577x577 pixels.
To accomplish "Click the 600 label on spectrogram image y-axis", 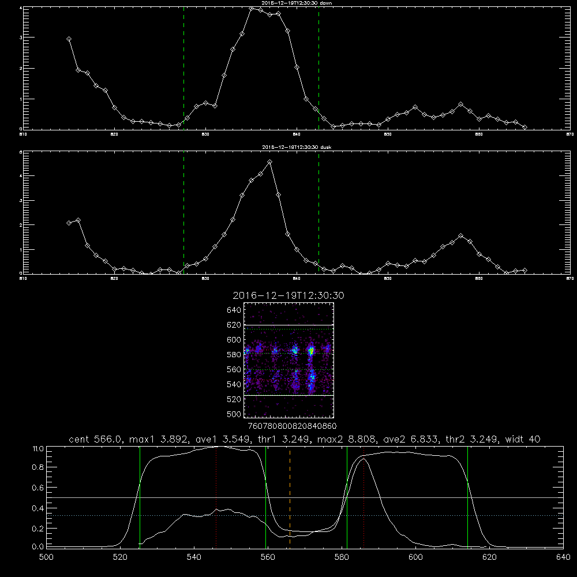I will 234,340.
